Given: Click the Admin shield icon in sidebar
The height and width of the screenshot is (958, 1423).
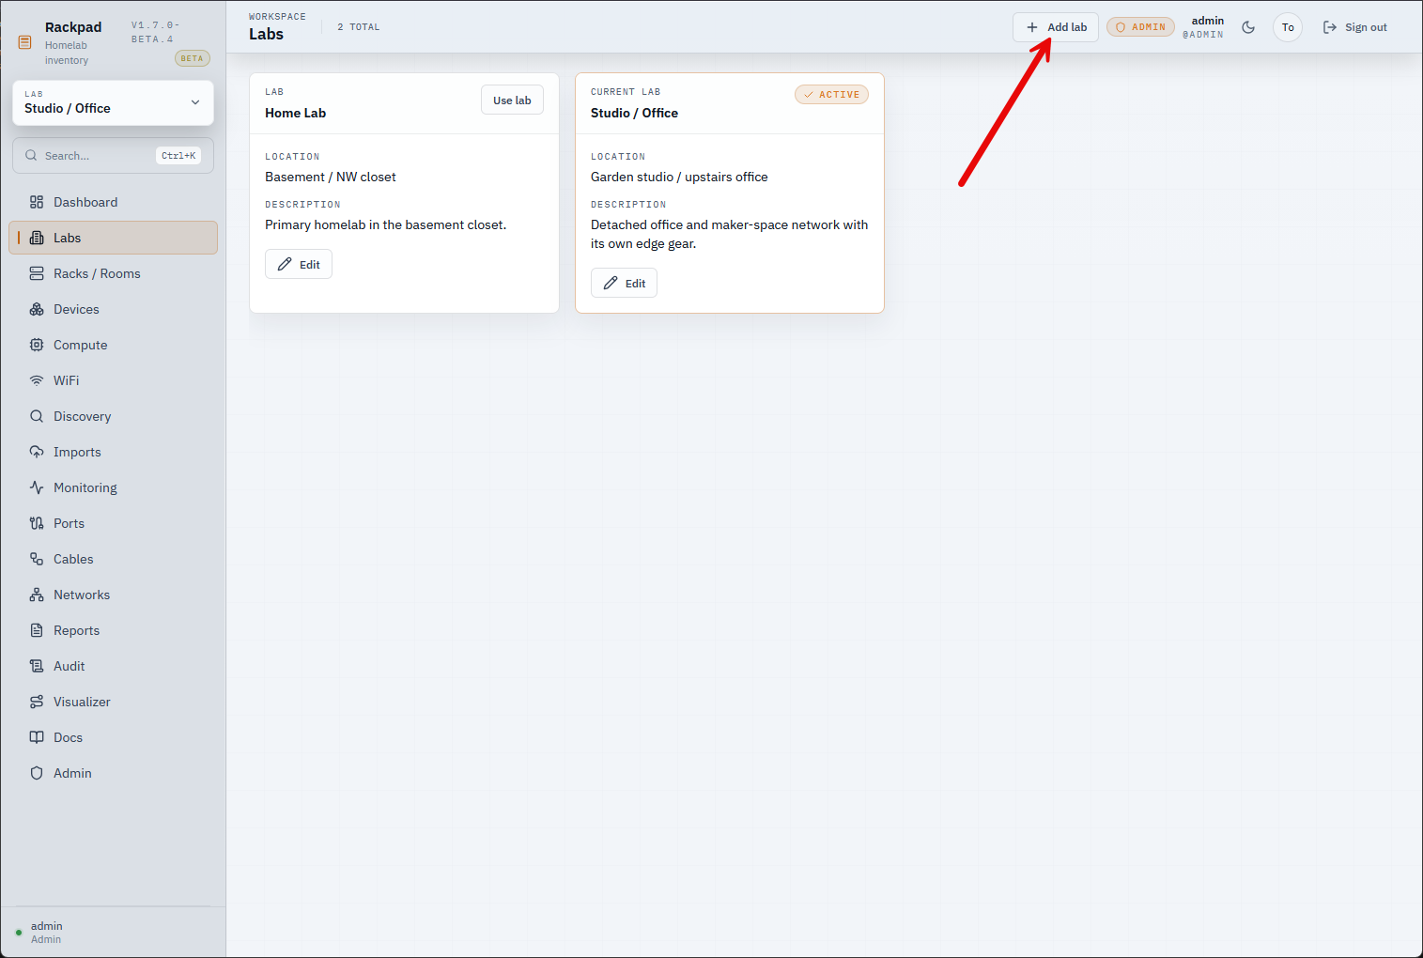Looking at the screenshot, I should (x=37, y=773).
